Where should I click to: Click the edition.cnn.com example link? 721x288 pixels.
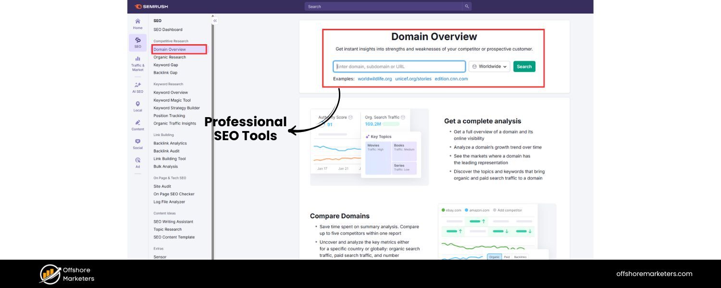click(451, 78)
